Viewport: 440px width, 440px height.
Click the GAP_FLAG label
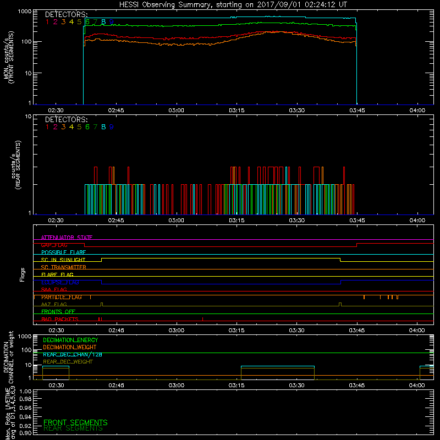click(54, 245)
